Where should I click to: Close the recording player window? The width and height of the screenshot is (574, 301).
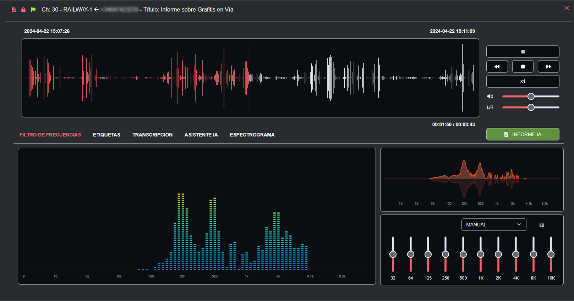[x=567, y=8]
